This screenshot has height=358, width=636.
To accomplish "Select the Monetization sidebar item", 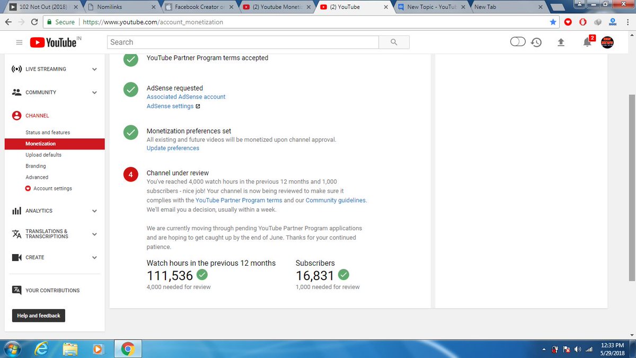I will coord(55,144).
